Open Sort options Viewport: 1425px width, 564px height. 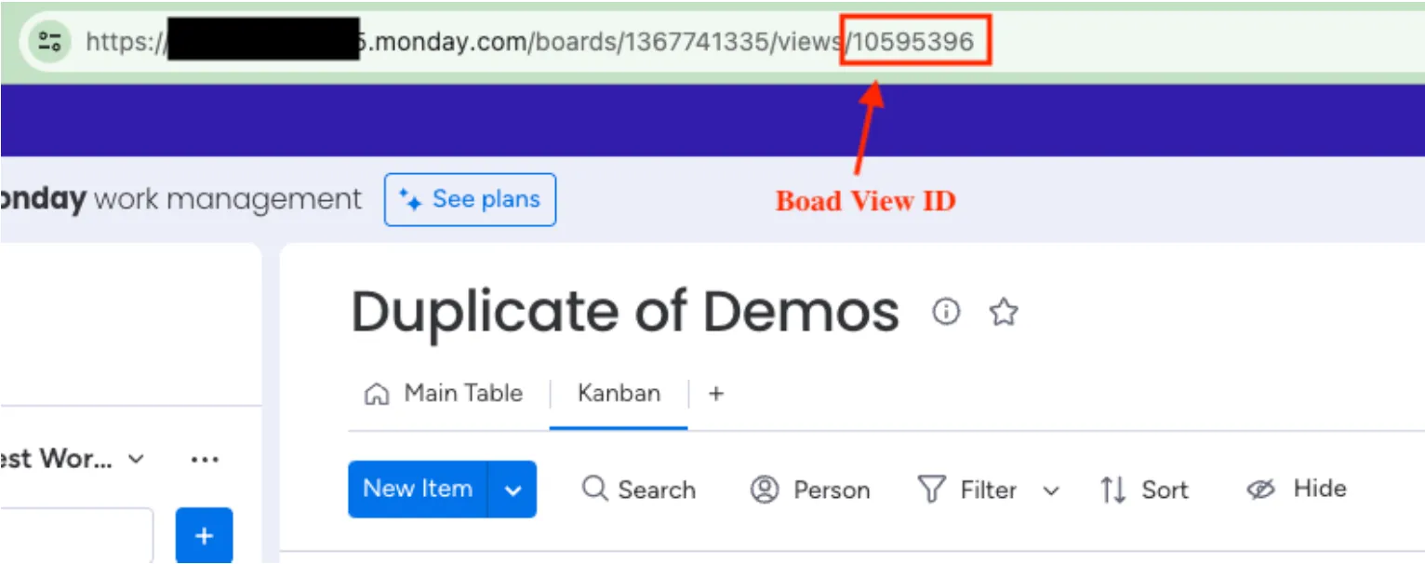(x=1143, y=490)
